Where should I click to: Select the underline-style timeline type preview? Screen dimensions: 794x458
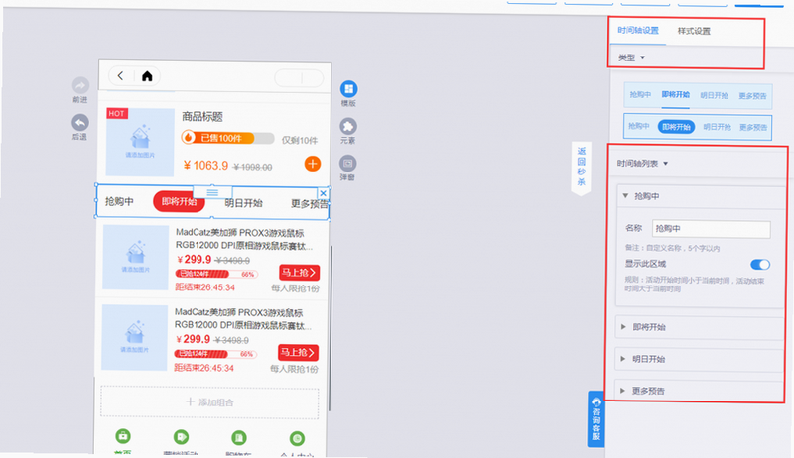click(698, 95)
